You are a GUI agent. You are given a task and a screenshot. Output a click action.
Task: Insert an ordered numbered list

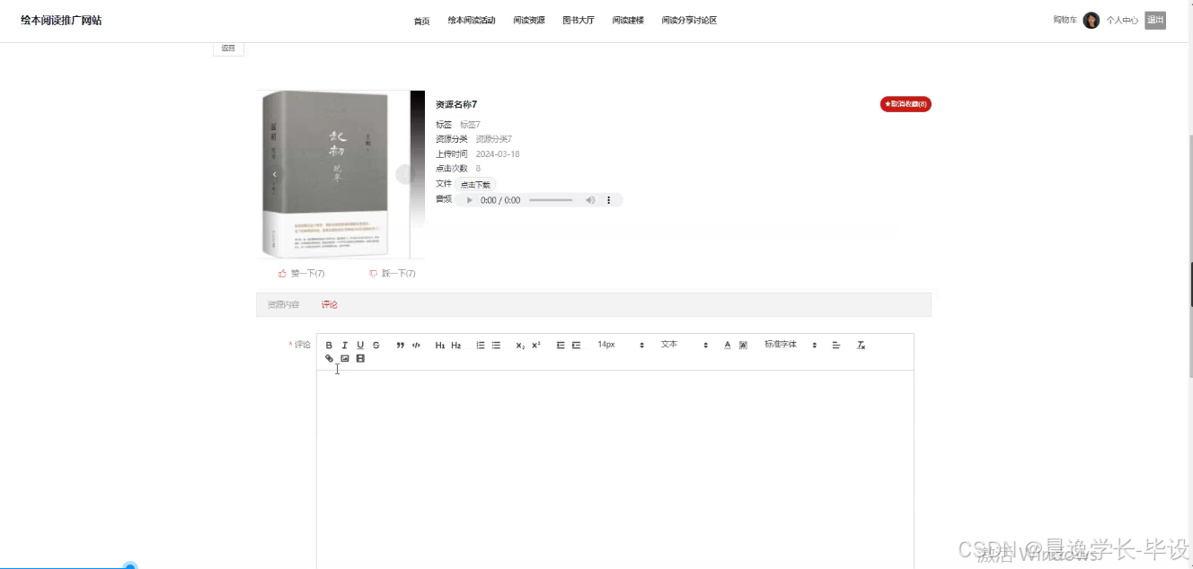click(481, 345)
